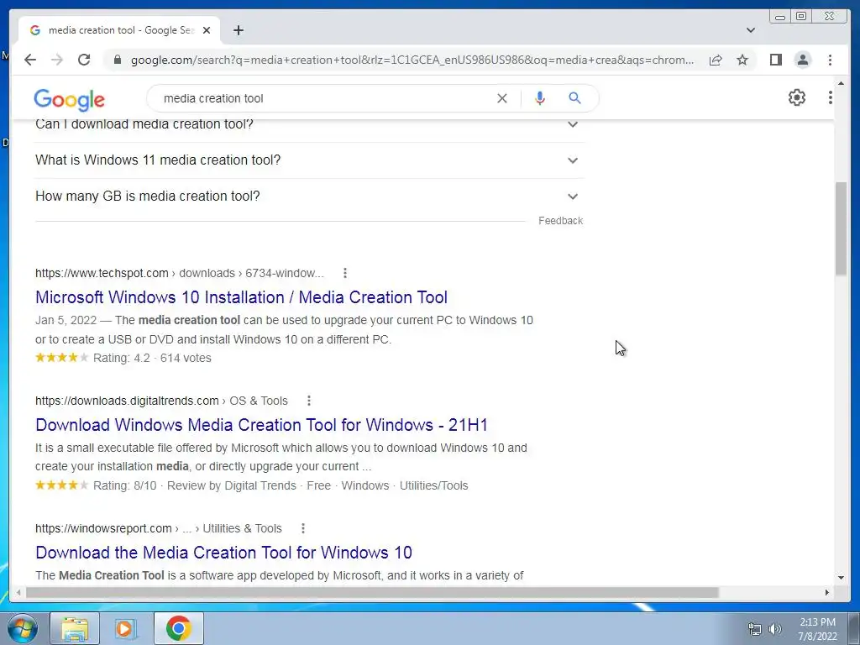Screen dimensions: 860x645
Task: Expand 'How many GB is media creation tool?'
Action: click(x=310, y=197)
